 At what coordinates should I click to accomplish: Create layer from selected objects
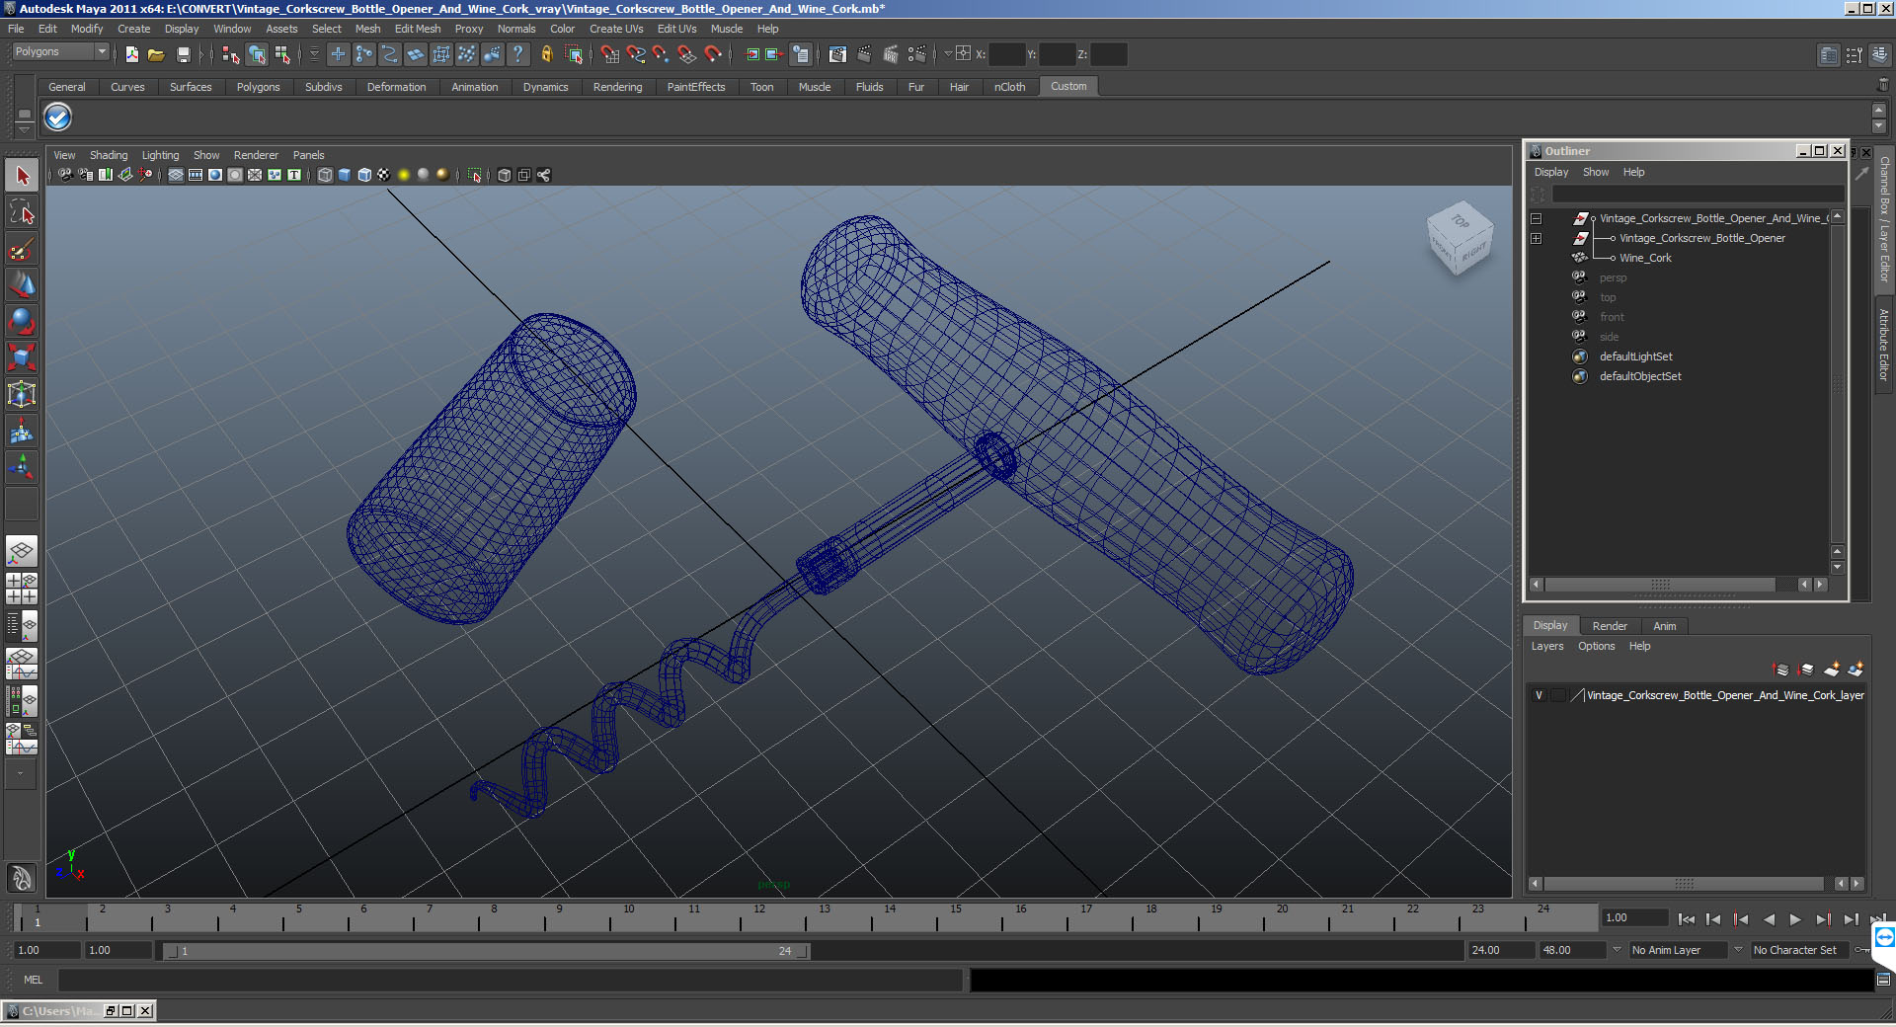[1856, 670]
